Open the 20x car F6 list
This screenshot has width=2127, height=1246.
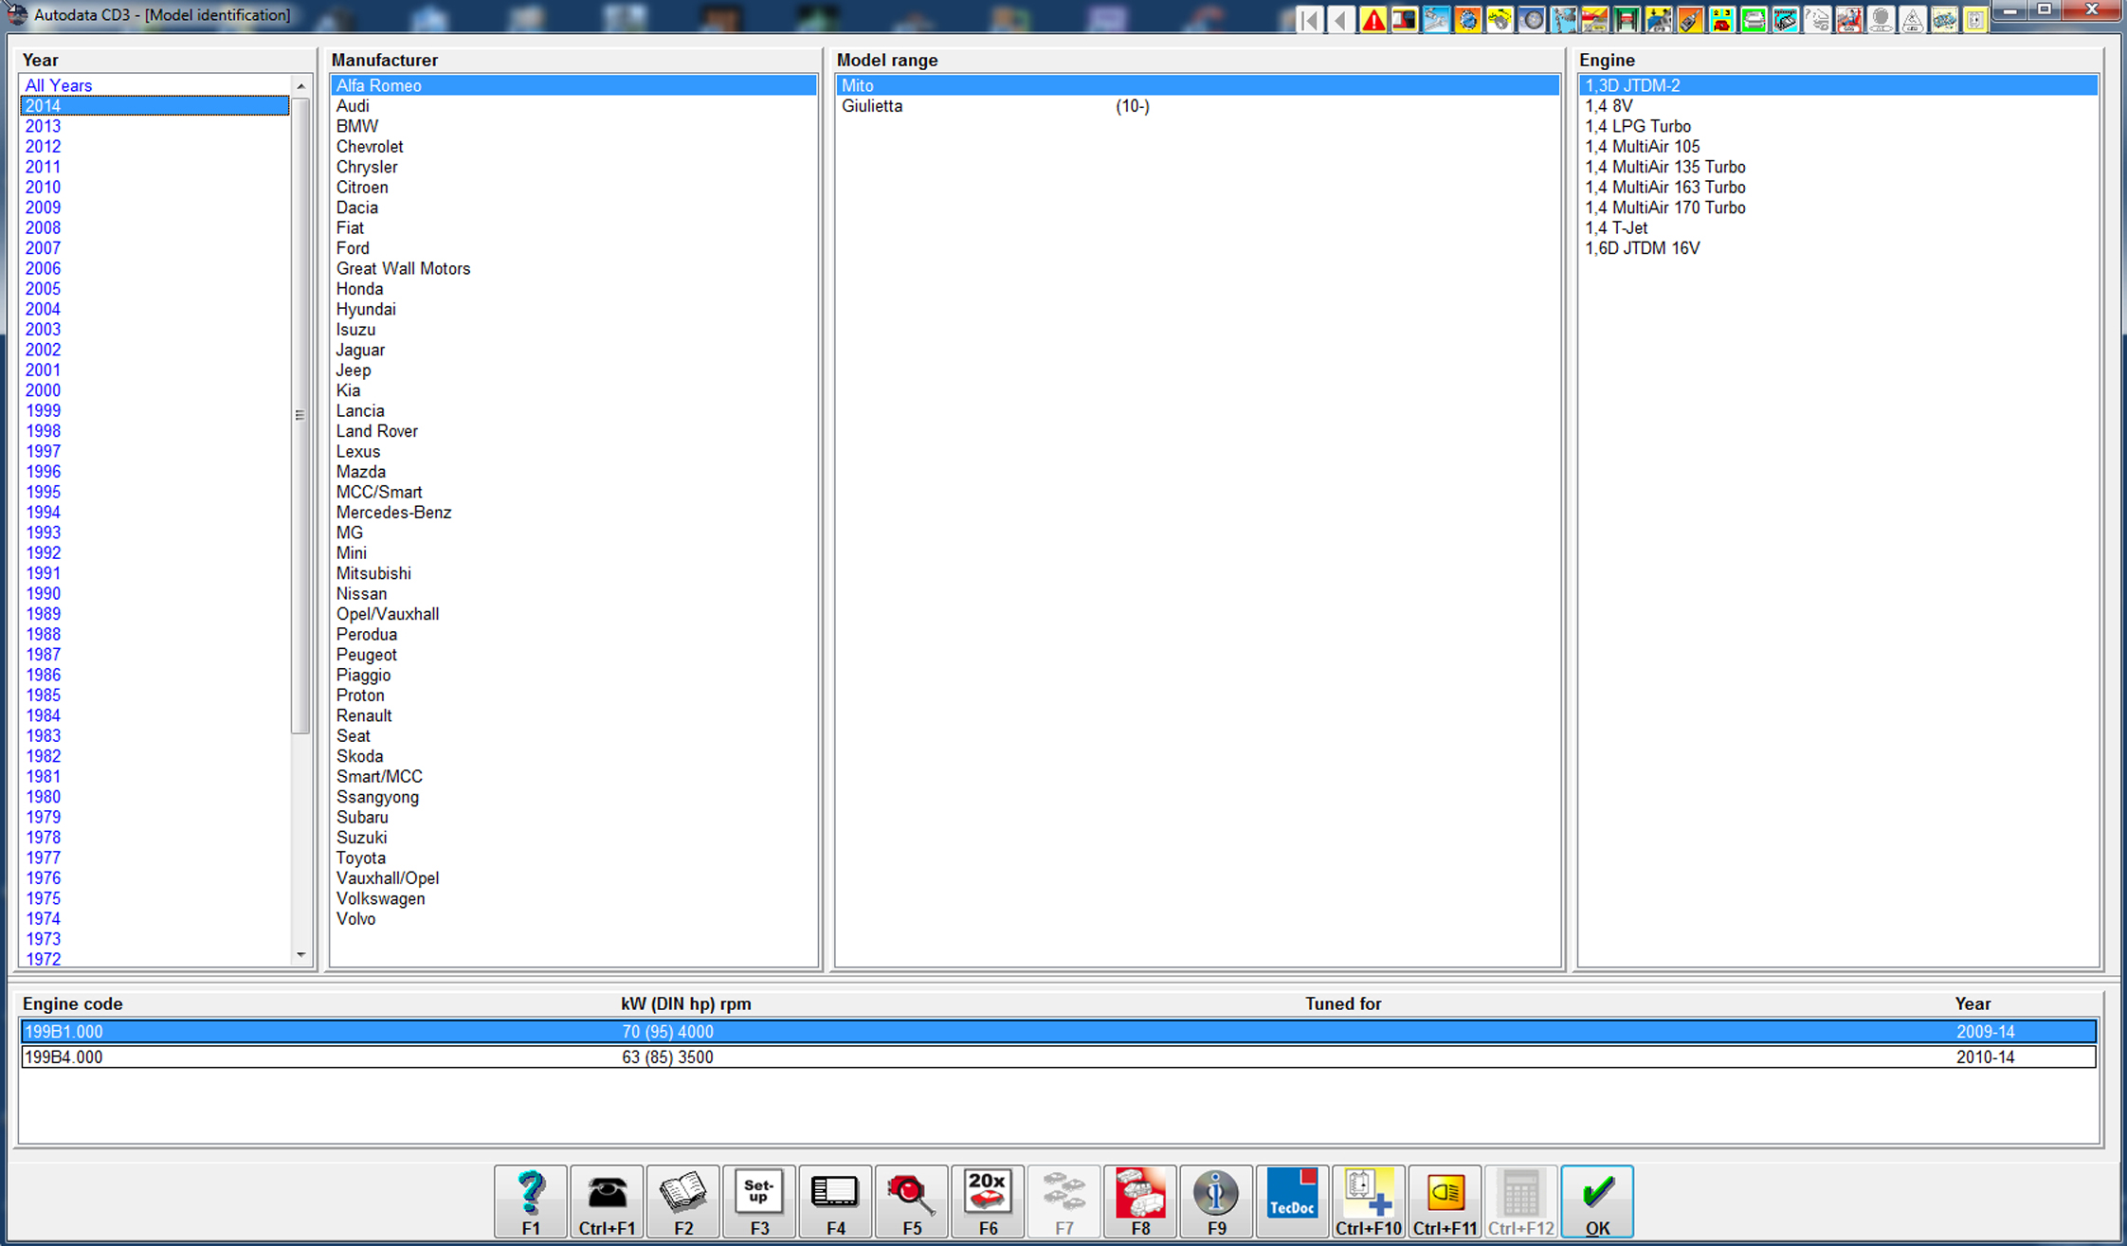[x=987, y=1201]
